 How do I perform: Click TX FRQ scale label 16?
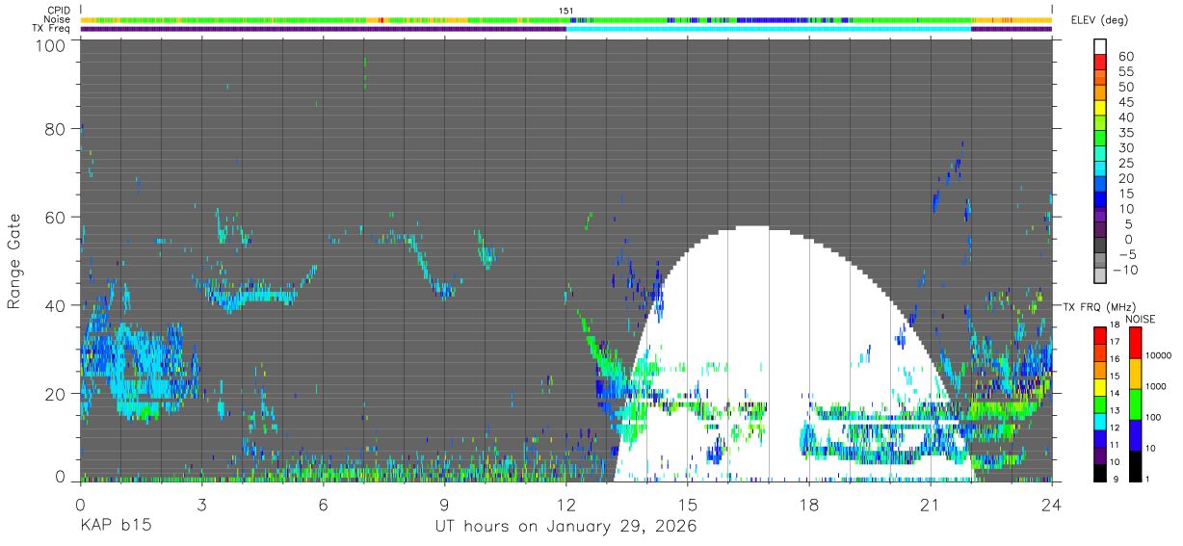(x=1114, y=359)
